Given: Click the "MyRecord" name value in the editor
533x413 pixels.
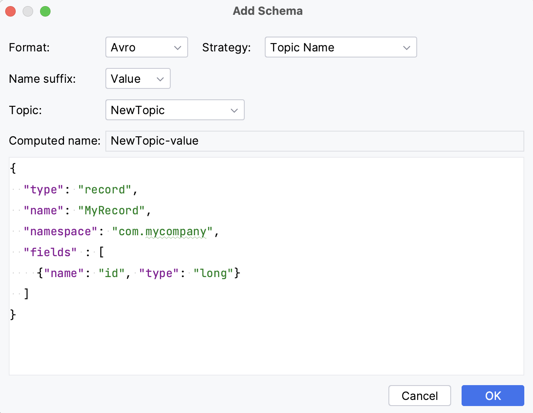Looking at the screenshot, I should pos(112,210).
